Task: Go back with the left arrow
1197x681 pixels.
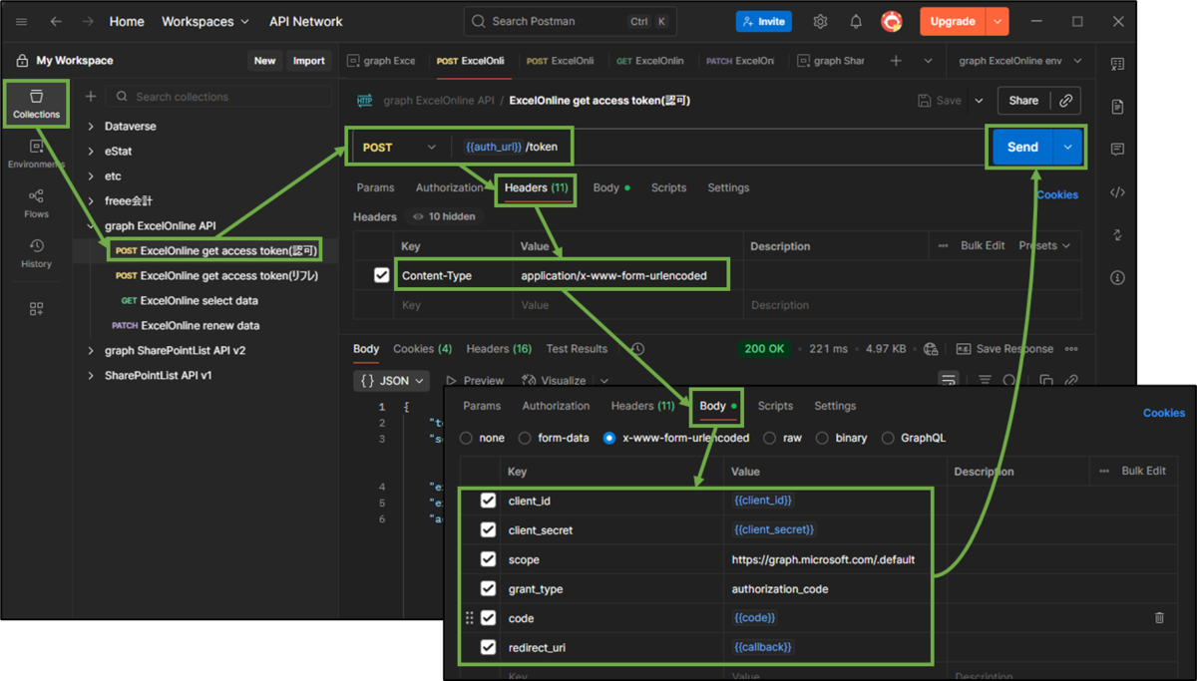Action: click(56, 21)
